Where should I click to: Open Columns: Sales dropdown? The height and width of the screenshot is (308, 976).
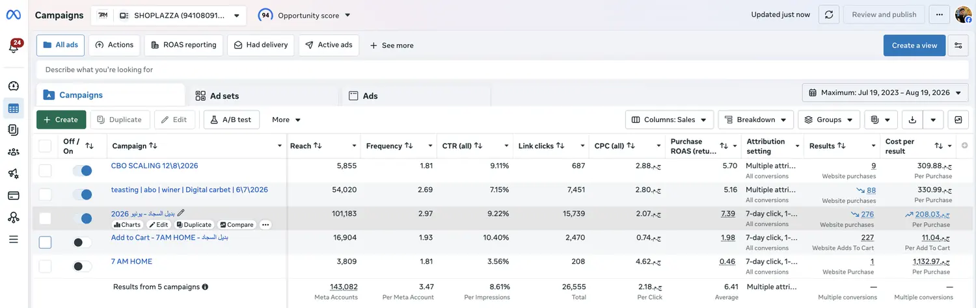coord(670,120)
